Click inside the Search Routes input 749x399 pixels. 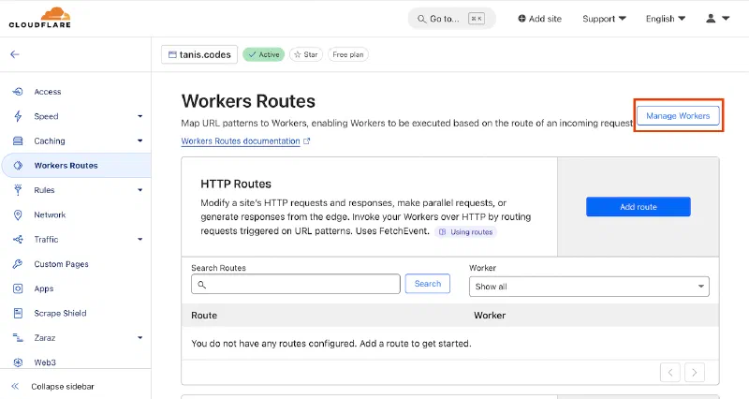tap(296, 284)
